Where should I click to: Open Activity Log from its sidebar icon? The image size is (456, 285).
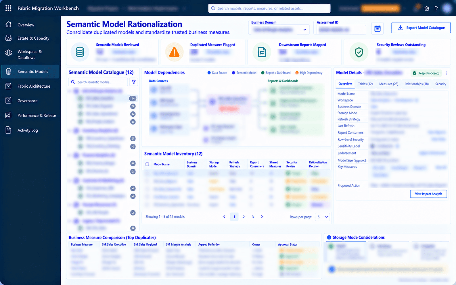pos(9,130)
